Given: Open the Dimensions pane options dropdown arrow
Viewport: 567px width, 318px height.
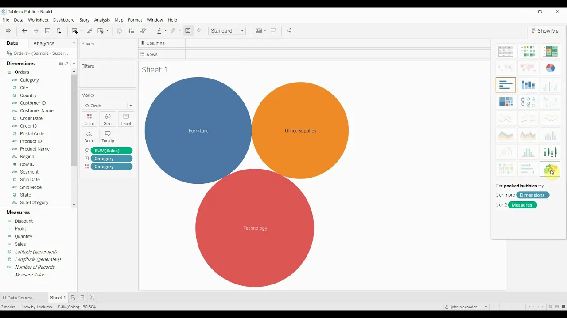Looking at the screenshot, I should (74, 64).
